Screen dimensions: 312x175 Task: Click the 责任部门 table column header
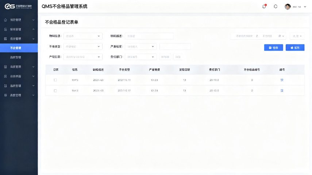tap(214, 70)
